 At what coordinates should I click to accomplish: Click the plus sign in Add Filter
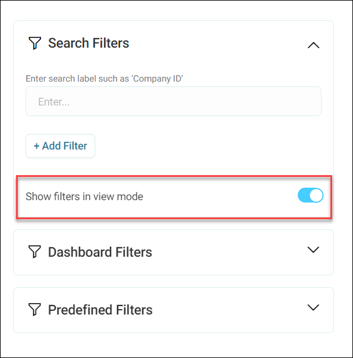(36, 146)
